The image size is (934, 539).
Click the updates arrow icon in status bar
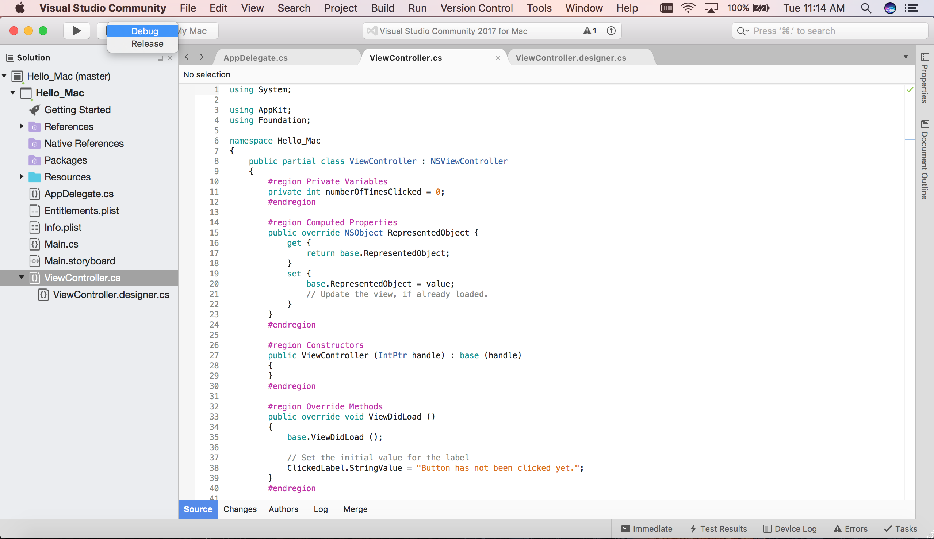point(611,31)
